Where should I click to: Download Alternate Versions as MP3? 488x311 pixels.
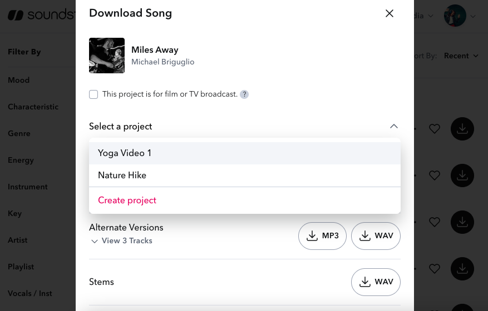tap(323, 236)
